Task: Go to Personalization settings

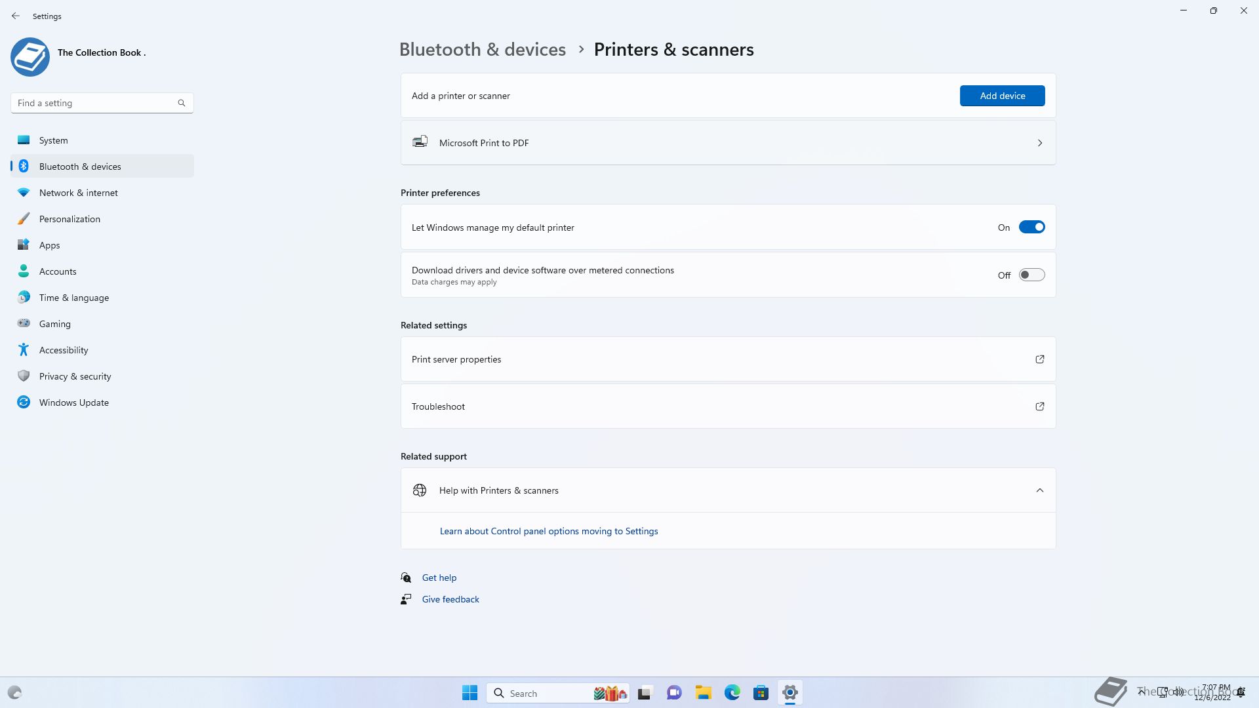Action: [102, 219]
